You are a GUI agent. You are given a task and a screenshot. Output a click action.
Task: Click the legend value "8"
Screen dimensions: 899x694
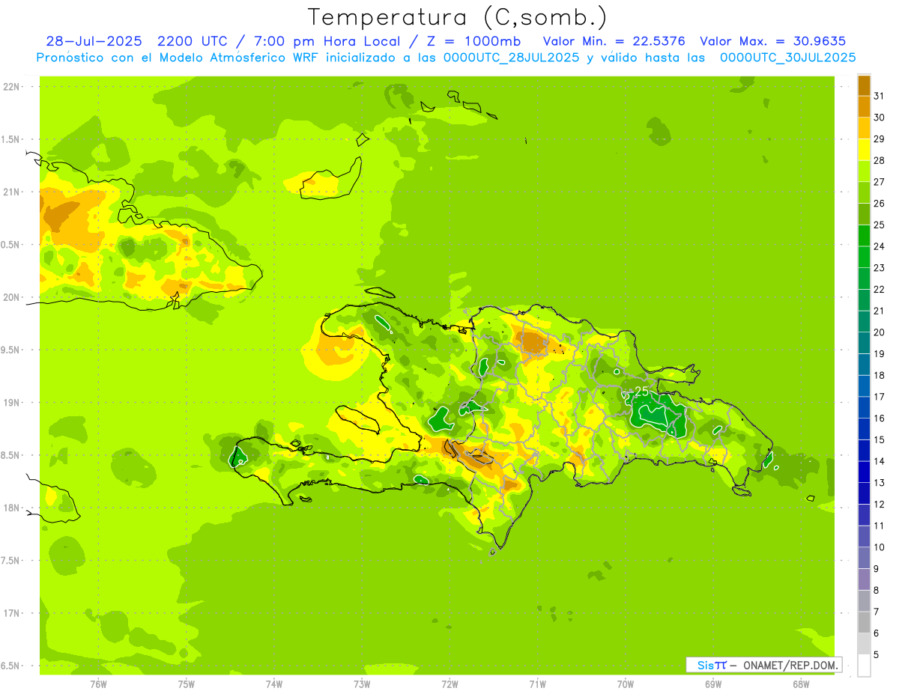point(877,590)
